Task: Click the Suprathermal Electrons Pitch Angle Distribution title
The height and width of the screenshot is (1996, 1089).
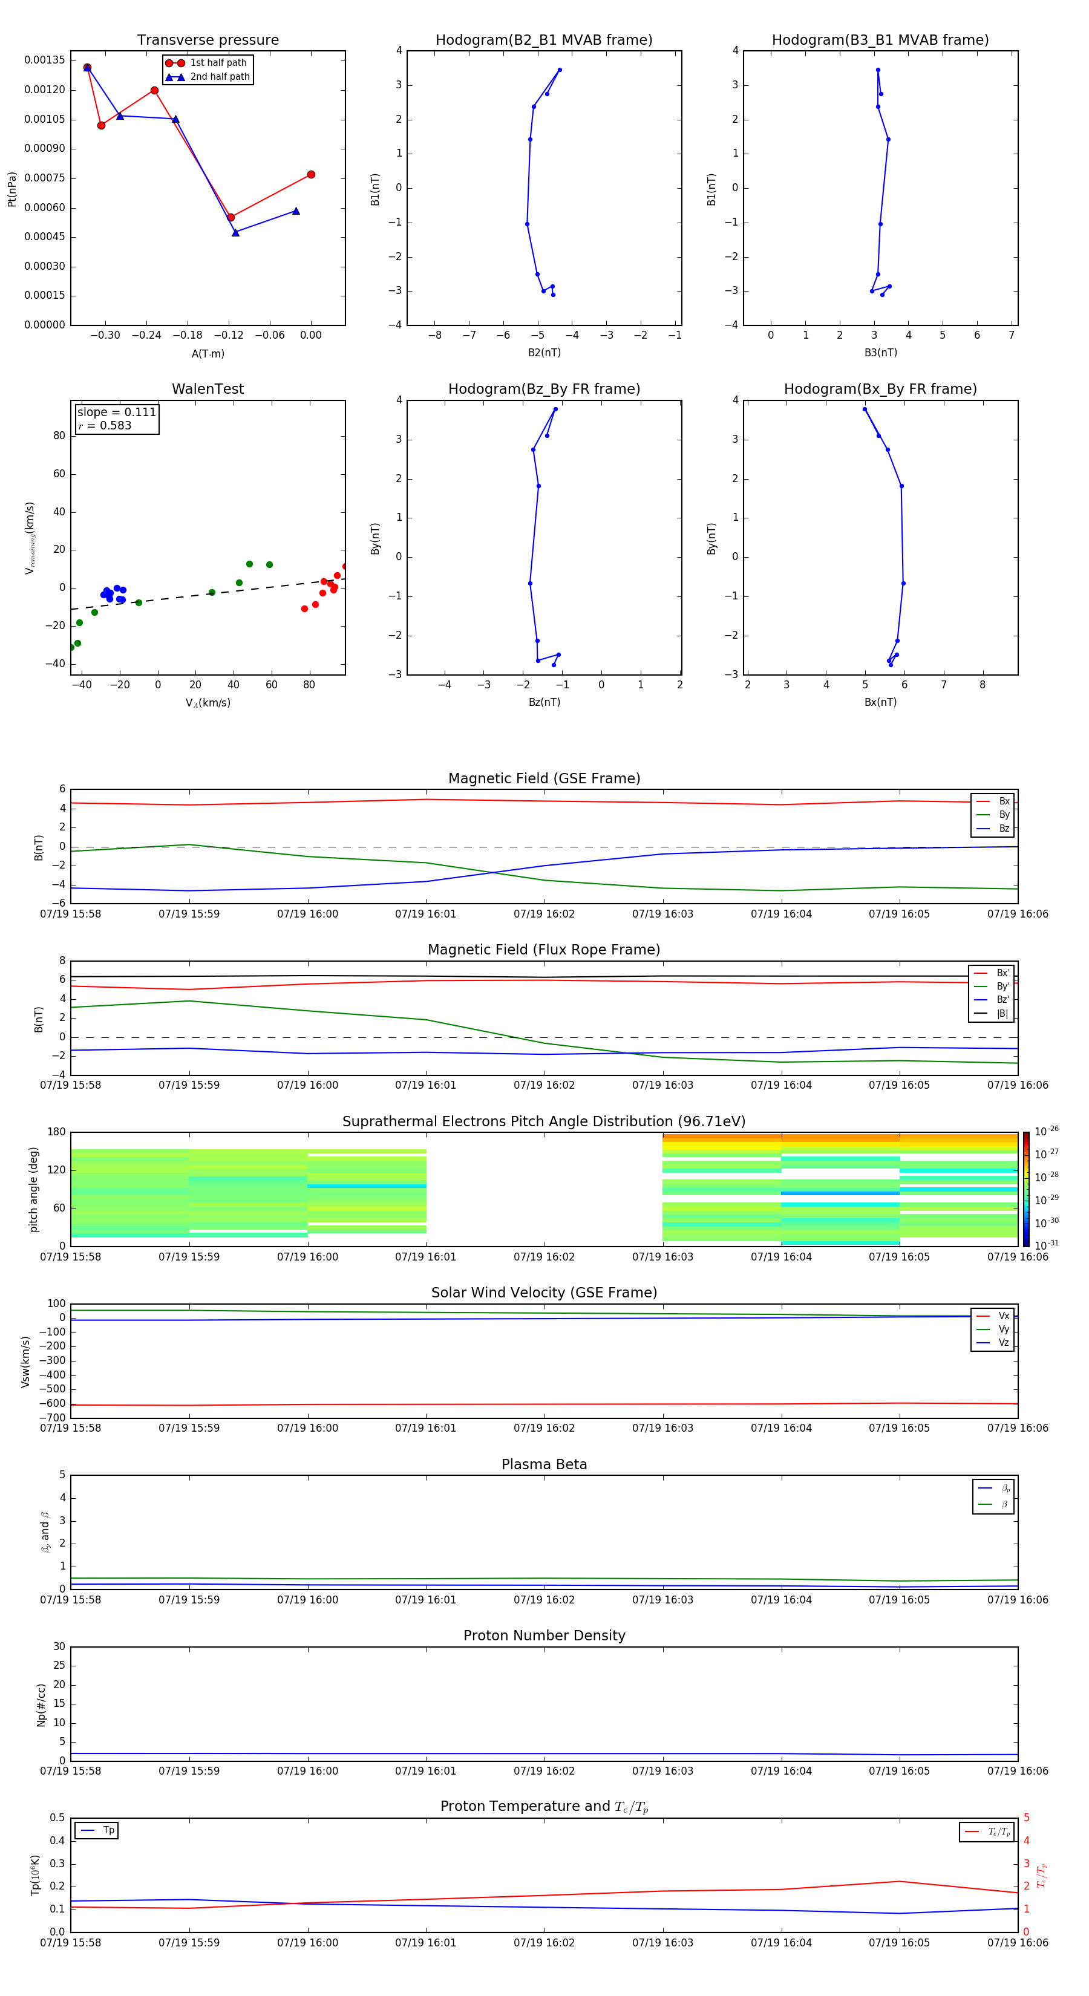Action: 544,1122
